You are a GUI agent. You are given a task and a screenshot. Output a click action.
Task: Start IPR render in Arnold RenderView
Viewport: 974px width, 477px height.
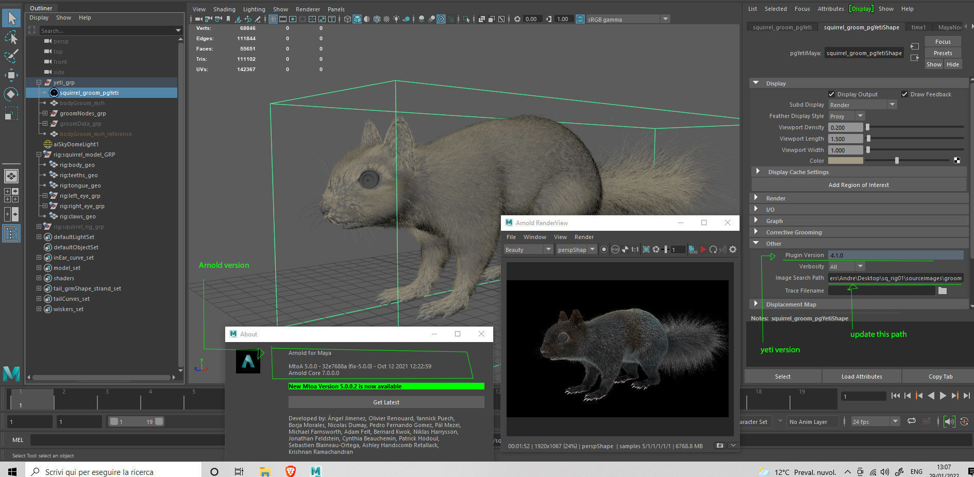pos(703,249)
